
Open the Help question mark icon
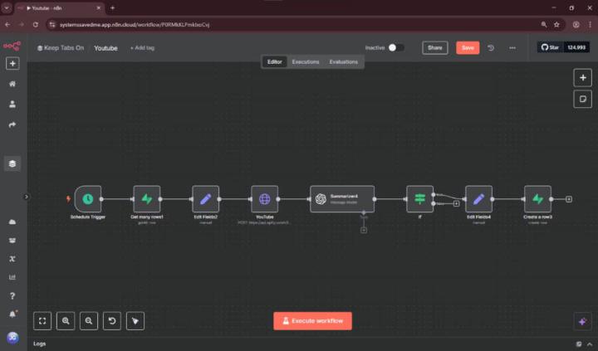[12, 295]
